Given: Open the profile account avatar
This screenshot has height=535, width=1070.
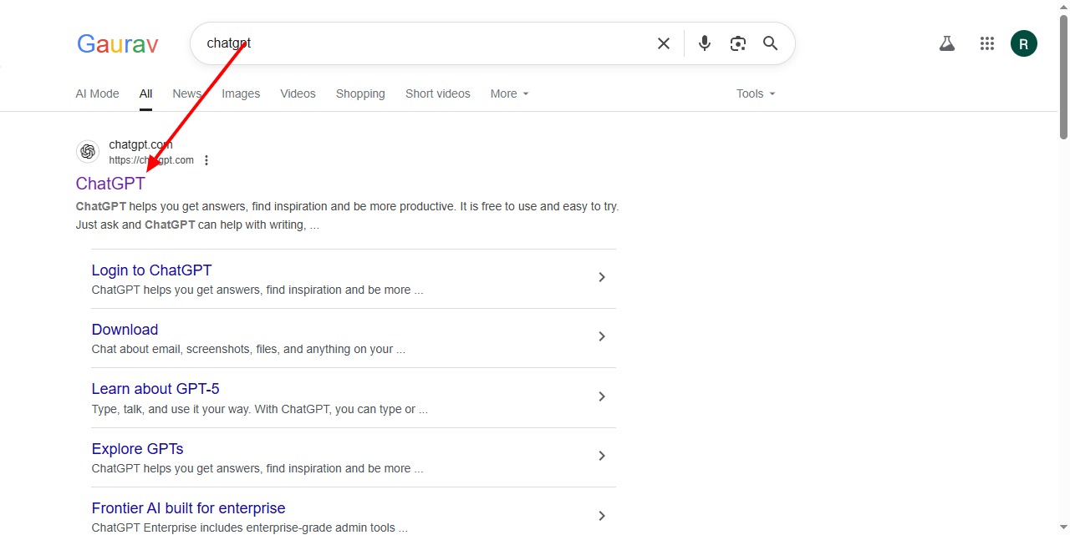Looking at the screenshot, I should tap(1023, 43).
